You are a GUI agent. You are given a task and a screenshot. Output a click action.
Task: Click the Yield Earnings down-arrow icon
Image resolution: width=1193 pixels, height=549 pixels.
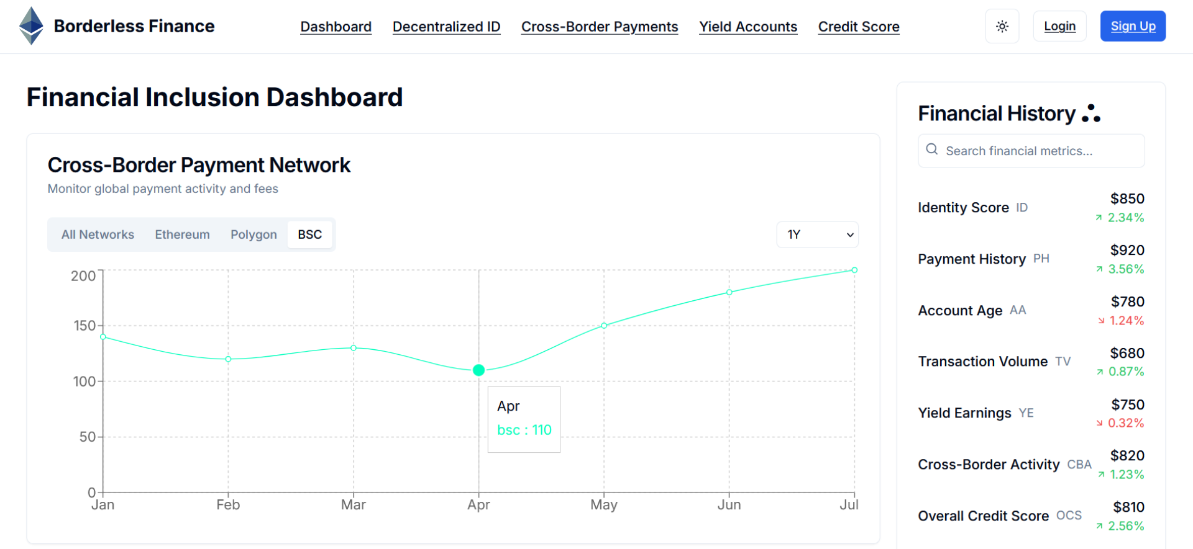tap(1099, 423)
